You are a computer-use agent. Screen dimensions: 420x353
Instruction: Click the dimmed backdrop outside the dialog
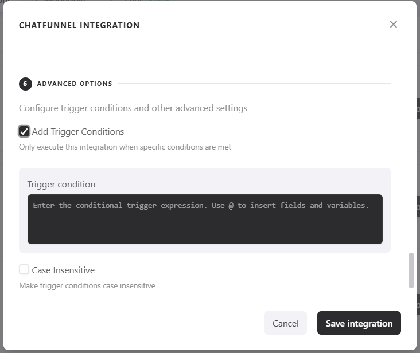(418, 172)
